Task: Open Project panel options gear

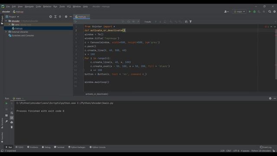Action: (x=66, y=16)
